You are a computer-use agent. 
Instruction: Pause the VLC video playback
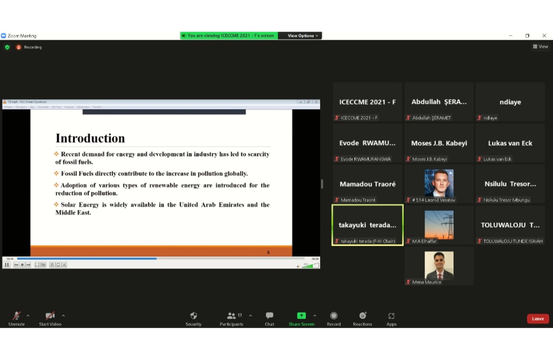coord(7,265)
